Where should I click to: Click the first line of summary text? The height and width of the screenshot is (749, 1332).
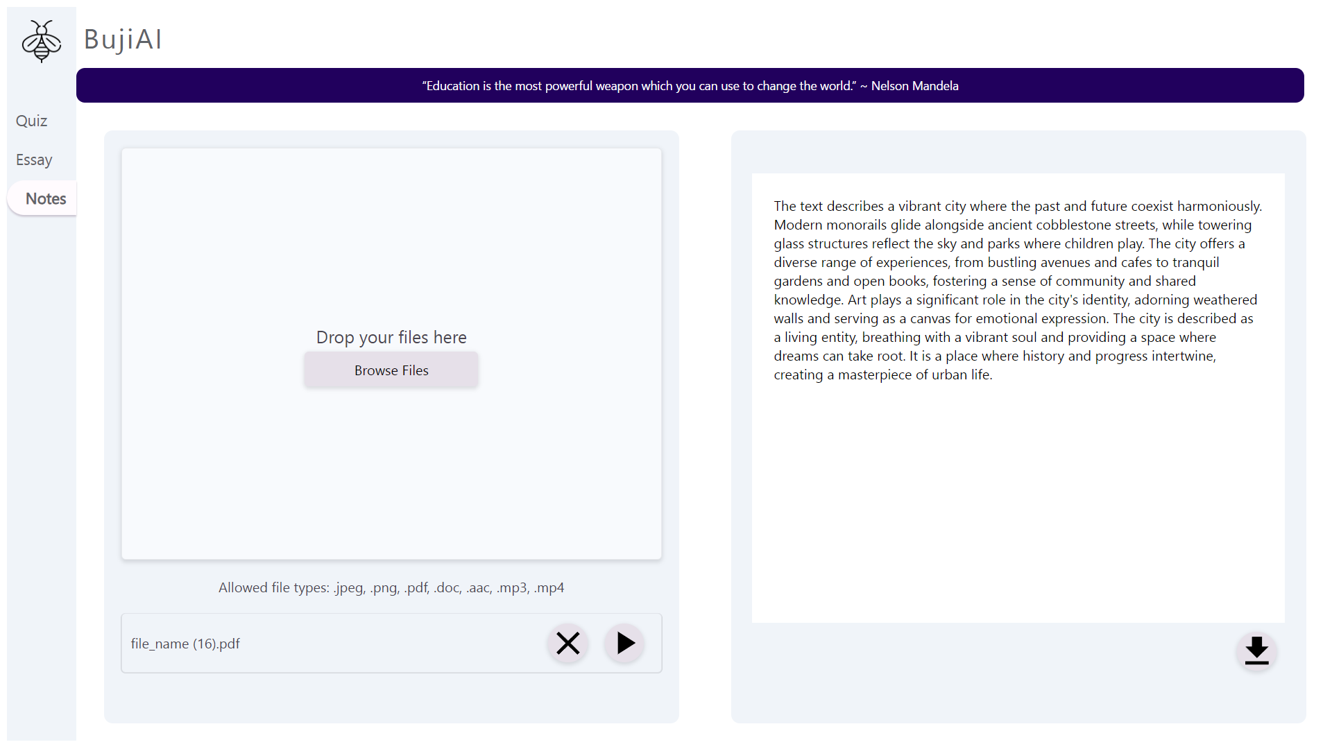(1017, 206)
